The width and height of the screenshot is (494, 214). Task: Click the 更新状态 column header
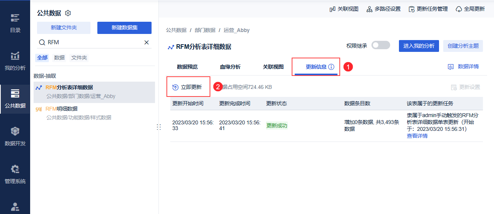coord(276,103)
